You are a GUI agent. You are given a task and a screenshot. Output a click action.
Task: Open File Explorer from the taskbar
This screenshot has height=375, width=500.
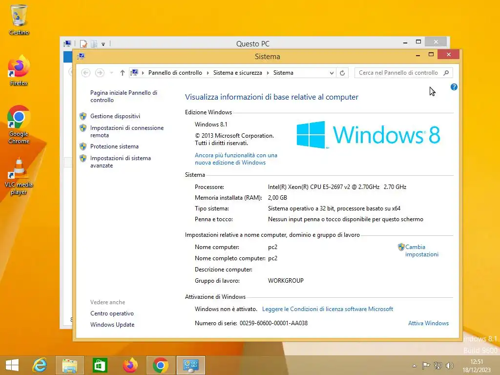coord(69,365)
